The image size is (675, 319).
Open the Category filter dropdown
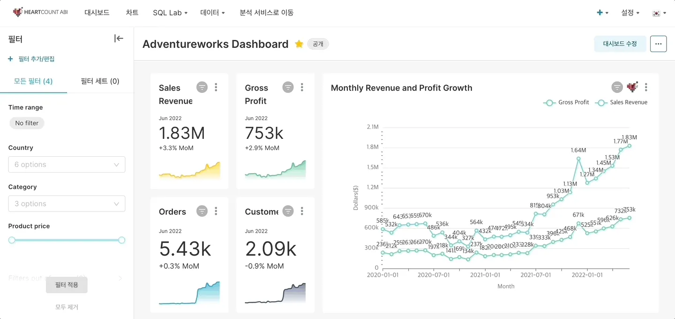click(x=67, y=204)
